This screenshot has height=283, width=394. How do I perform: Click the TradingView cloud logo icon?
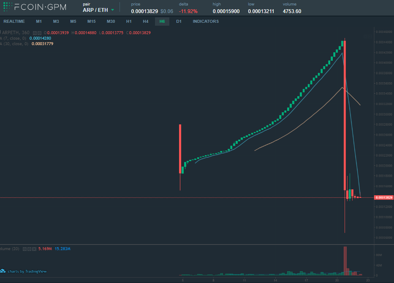[x=3, y=271]
